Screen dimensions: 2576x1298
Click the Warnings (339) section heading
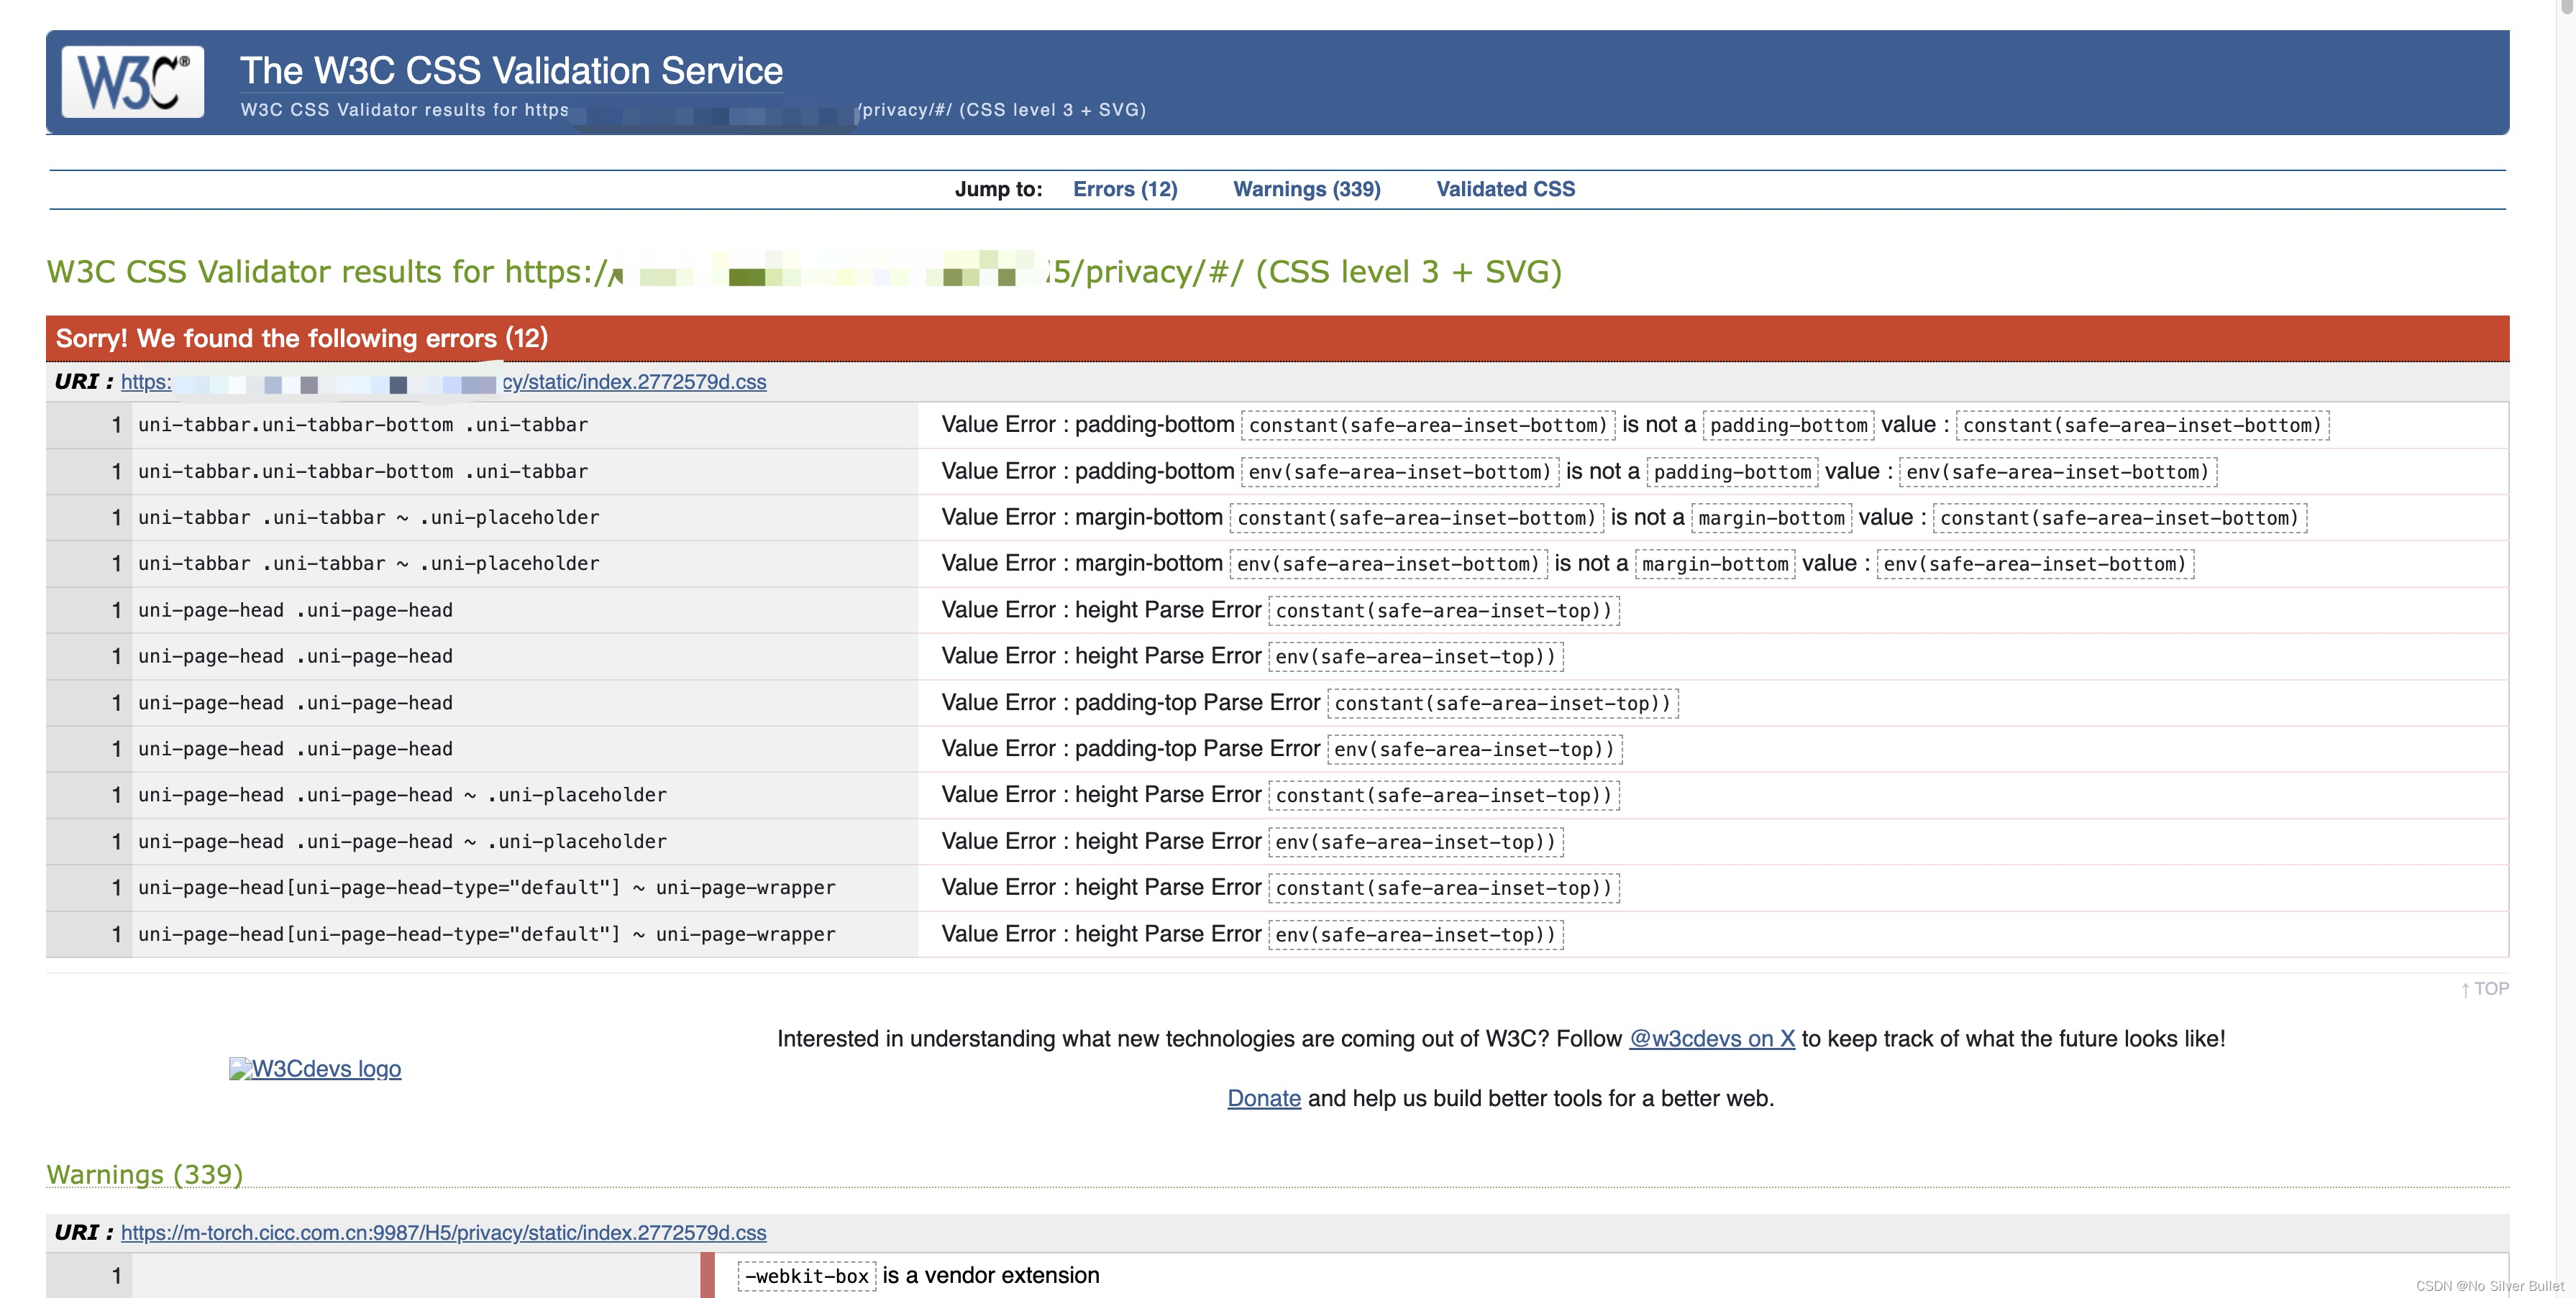pos(145,1174)
